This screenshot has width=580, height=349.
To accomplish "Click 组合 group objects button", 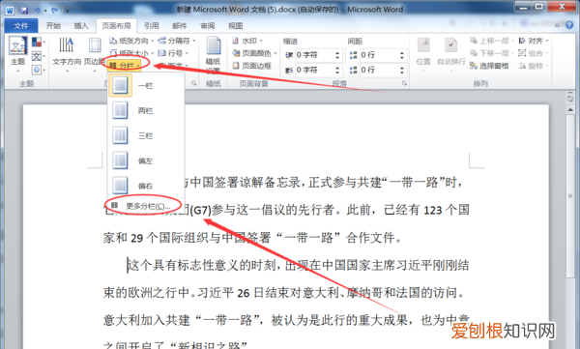I will tap(533, 53).
